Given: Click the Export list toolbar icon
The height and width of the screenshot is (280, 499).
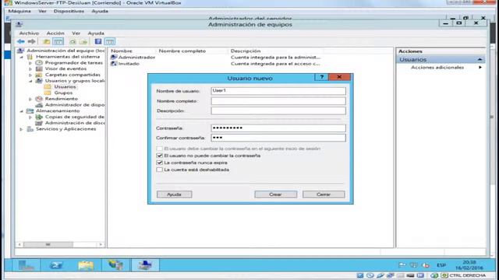Looking at the screenshot, I should [83, 41].
